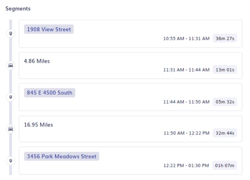250x180 pixels.
Task: Select the 32m 44s duration badge
Action: [225, 133]
